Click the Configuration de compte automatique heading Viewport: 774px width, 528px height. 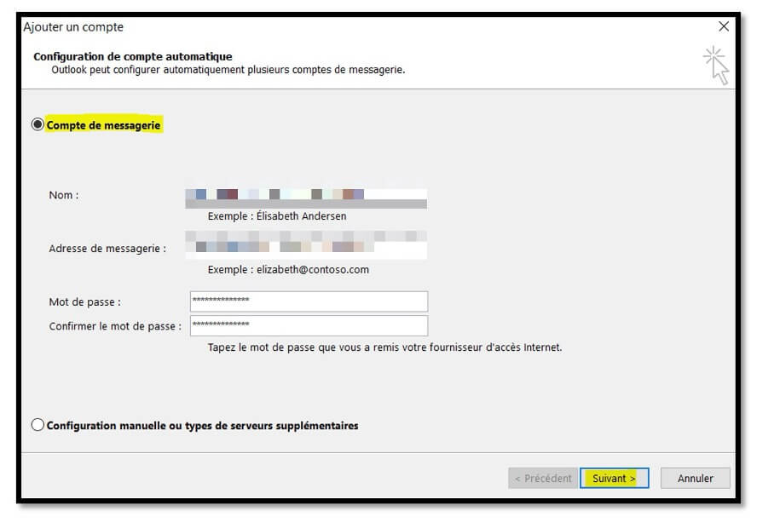(132, 56)
